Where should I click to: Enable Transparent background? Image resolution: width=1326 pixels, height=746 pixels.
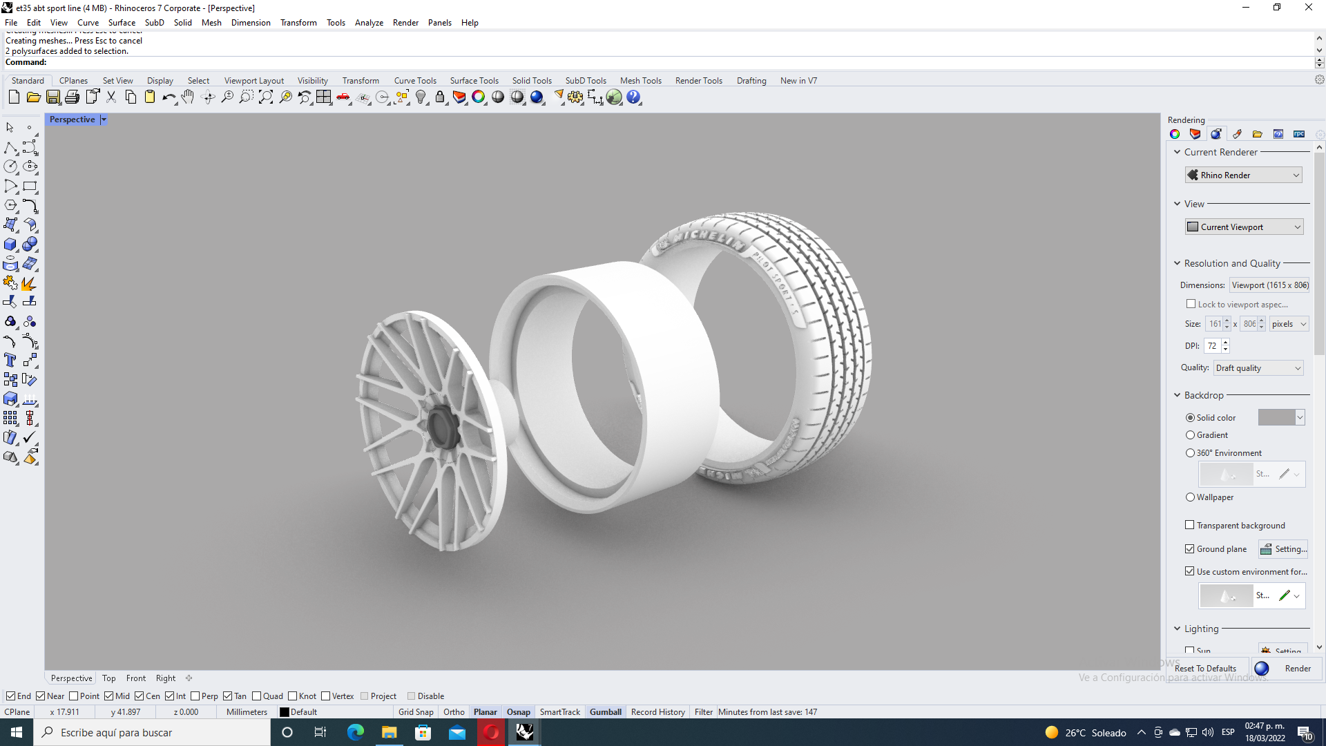coord(1190,525)
